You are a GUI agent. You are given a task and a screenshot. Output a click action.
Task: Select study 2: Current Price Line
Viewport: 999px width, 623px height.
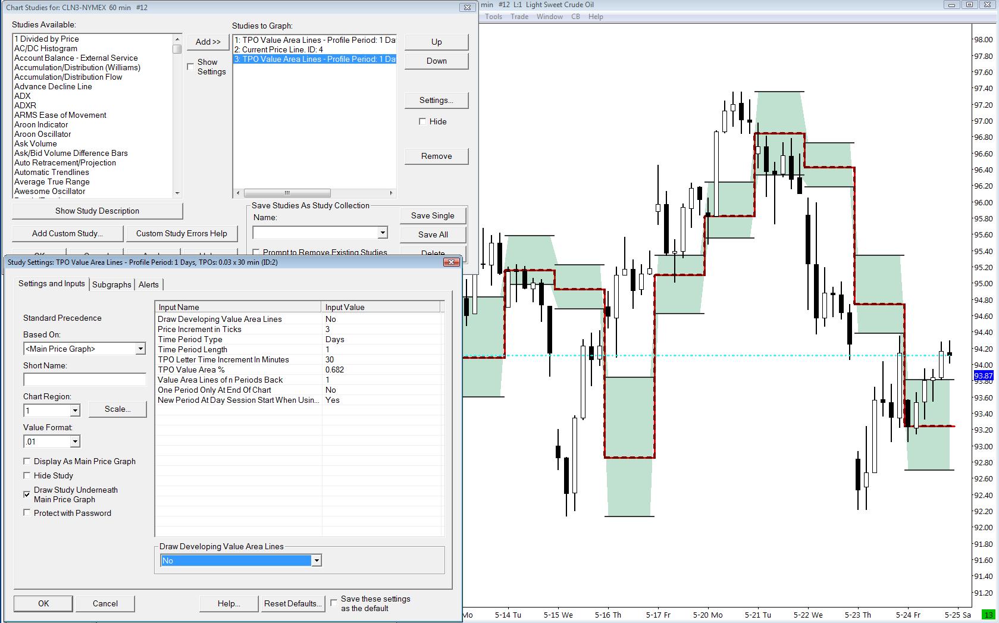[315, 49]
